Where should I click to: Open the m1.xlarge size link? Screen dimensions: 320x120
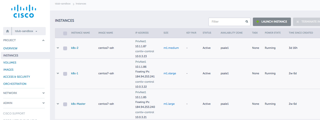point(170,73)
